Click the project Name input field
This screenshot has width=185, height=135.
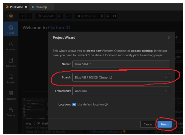coord(121,64)
